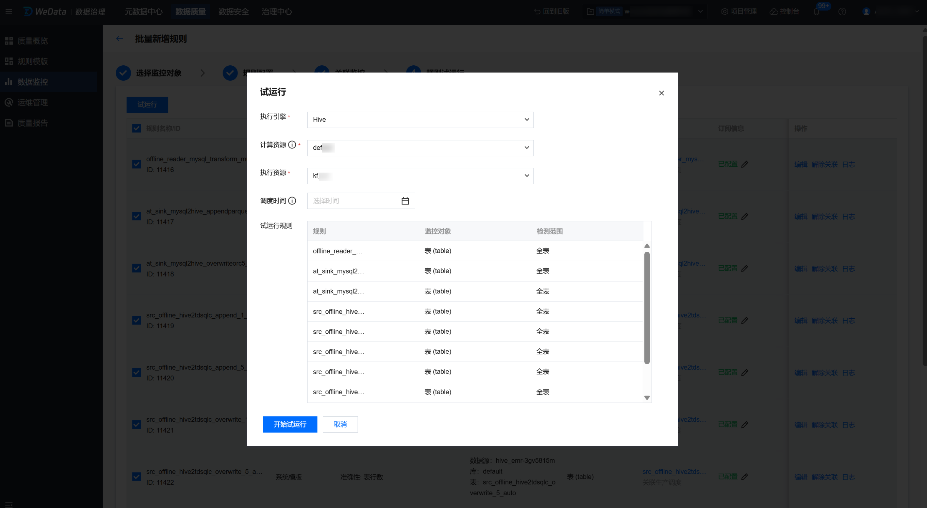Select the offline_reader_… rule row

pyautogui.click(x=475, y=251)
